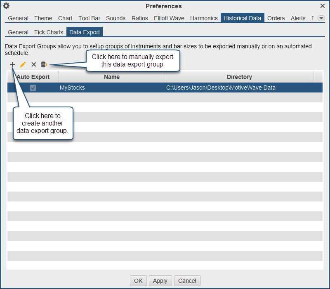
Task: Open the Harmonics preferences tab
Action: pyautogui.click(x=204, y=18)
